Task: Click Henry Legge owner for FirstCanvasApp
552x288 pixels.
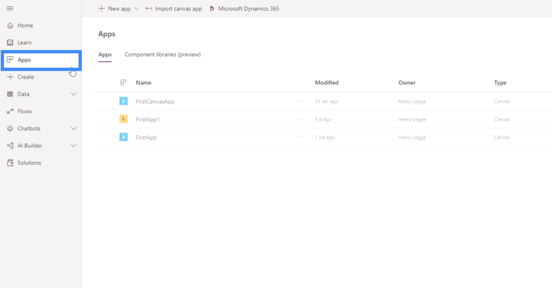Action: click(x=412, y=101)
